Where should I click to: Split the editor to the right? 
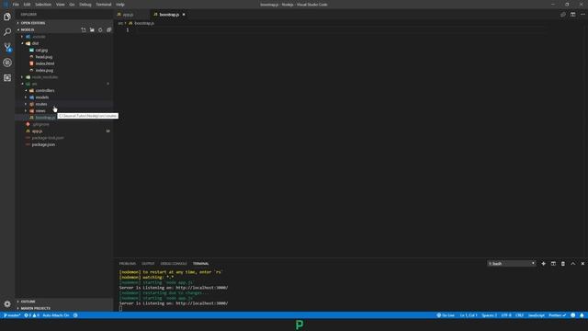click(x=572, y=15)
